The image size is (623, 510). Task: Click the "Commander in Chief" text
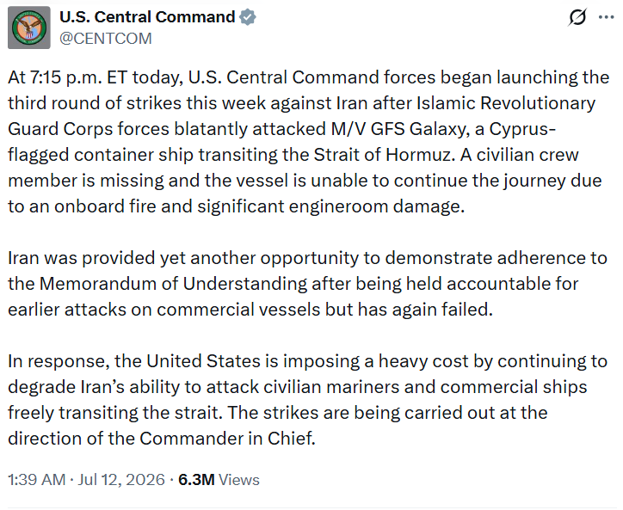click(227, 439)
